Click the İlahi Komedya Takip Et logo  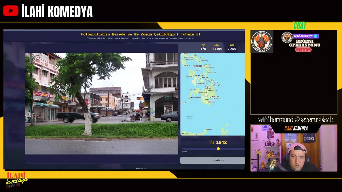click(x=17, y=179)
